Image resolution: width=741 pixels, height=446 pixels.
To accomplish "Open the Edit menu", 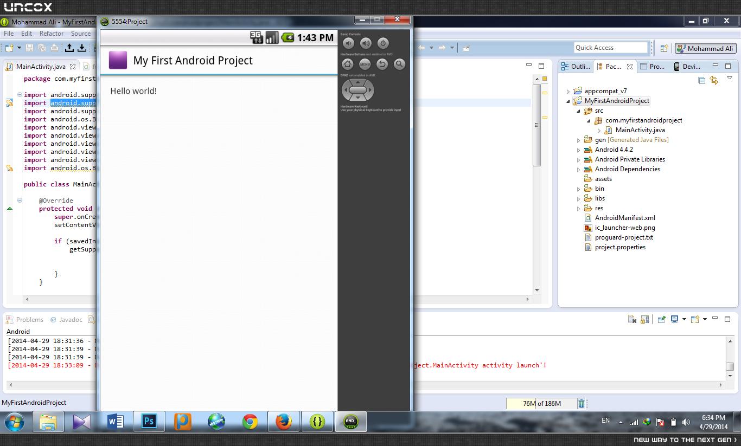I will [x=27, y=34].
